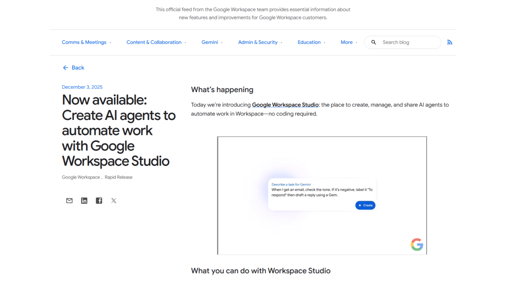Open the RSS feed icon
Viewport: 507px width, 281px height.
(450, 43)
